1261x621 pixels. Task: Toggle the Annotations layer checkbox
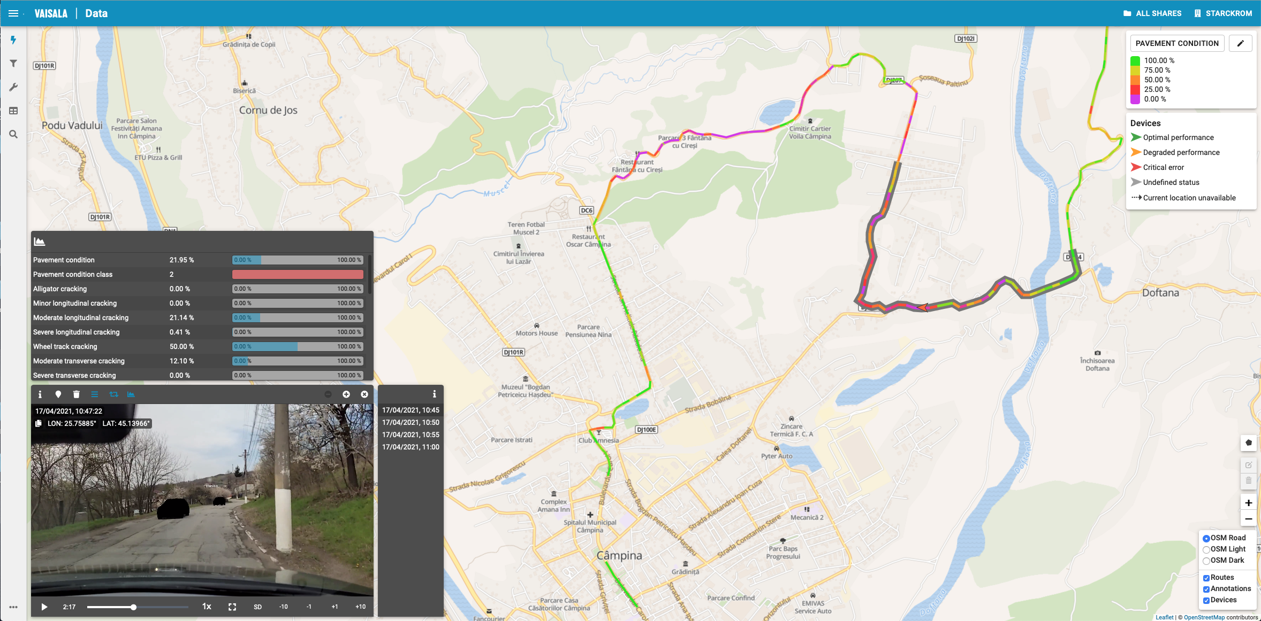(1206, 589)
